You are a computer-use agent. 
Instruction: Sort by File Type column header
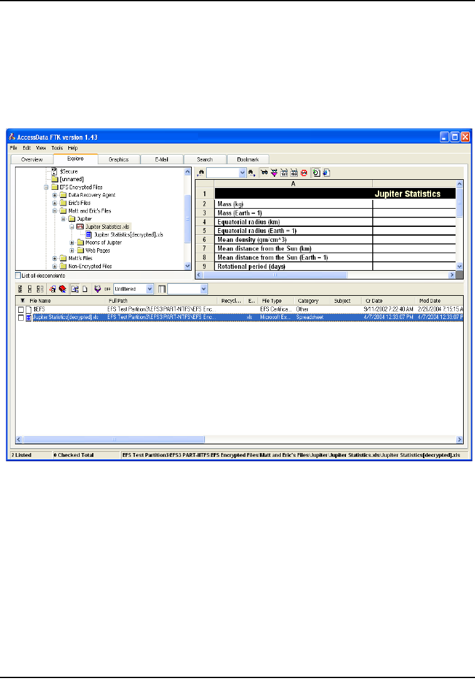(x=276, y=301)
